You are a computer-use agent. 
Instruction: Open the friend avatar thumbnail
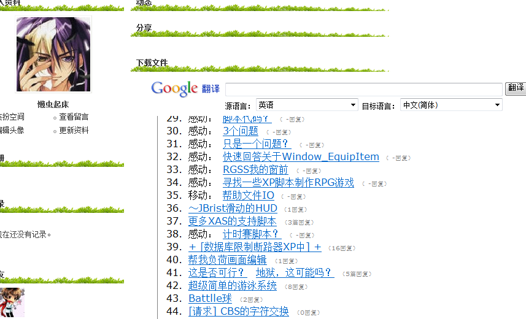pos(12,302)
